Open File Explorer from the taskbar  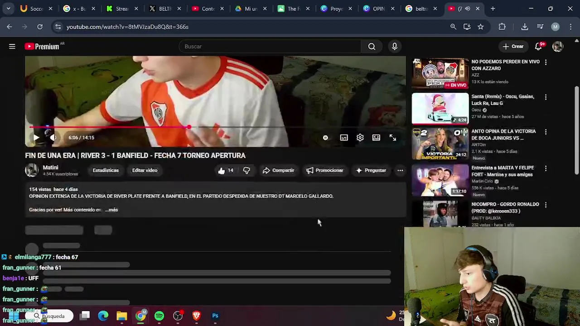121,316
